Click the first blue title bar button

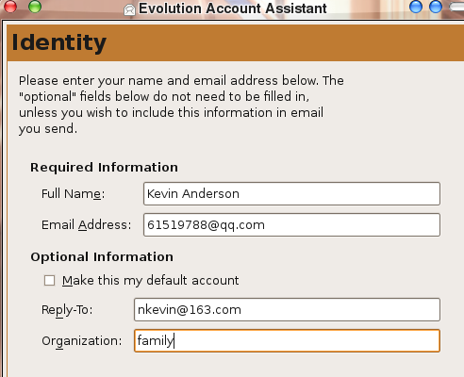416,7
